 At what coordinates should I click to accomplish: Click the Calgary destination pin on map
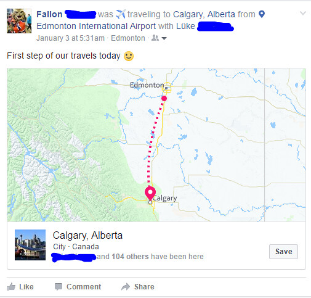pos(150,194)
